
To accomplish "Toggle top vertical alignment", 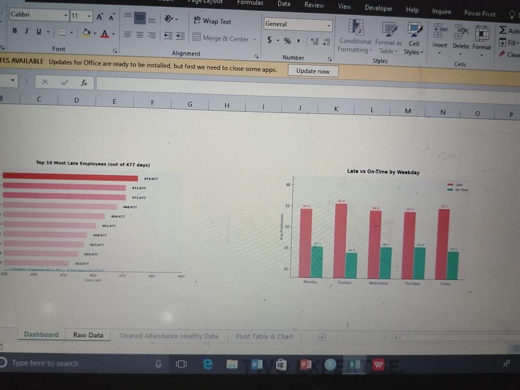I will 128,15.
